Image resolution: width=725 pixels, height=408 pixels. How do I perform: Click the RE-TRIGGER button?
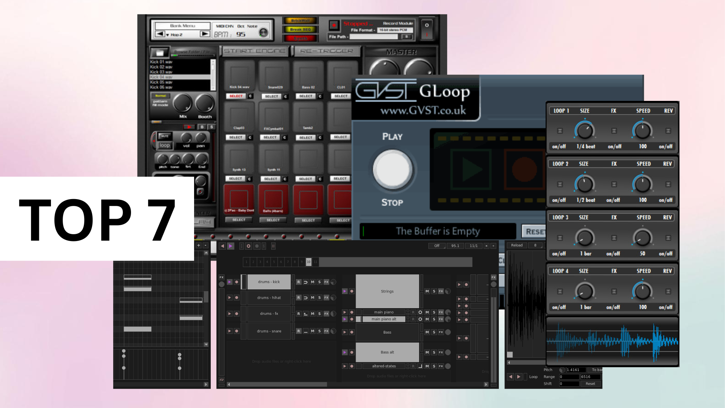pyautogui.click(x=327, y=51)
